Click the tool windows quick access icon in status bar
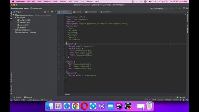 11,100
